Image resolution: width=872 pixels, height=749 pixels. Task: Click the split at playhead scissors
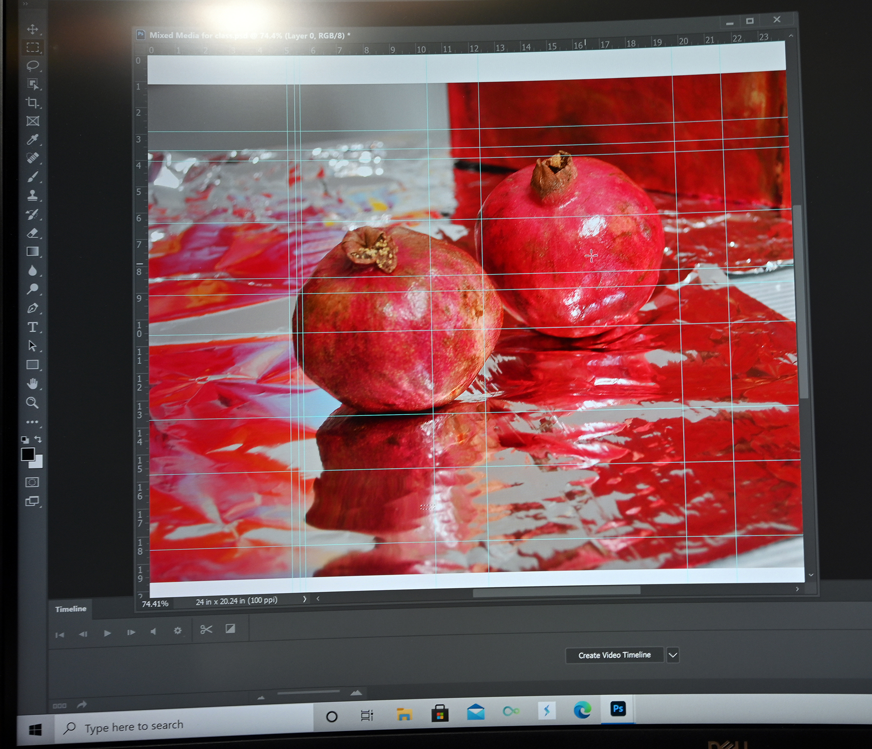coord(206,629)
